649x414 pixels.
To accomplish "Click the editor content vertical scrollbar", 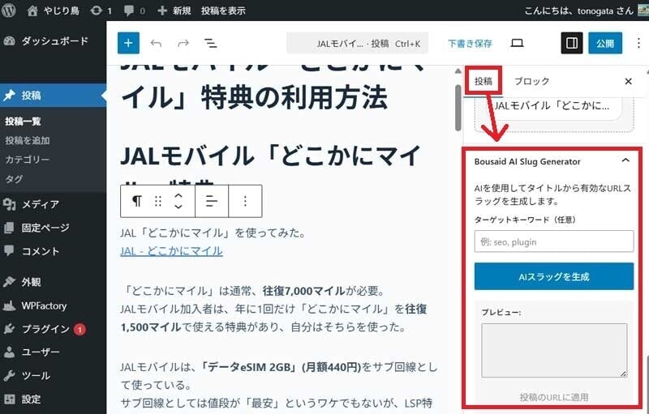I will [x=458, y=109].
